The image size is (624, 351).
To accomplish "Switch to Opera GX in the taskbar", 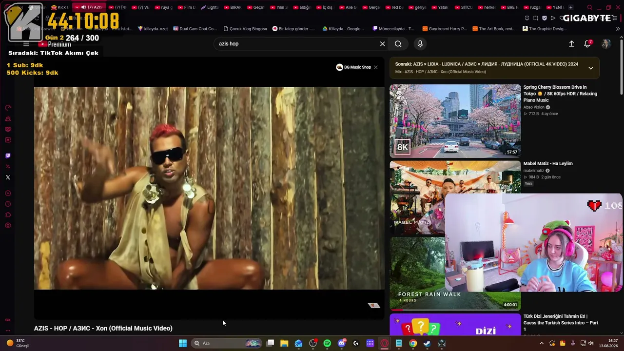I will click(385, 344).
